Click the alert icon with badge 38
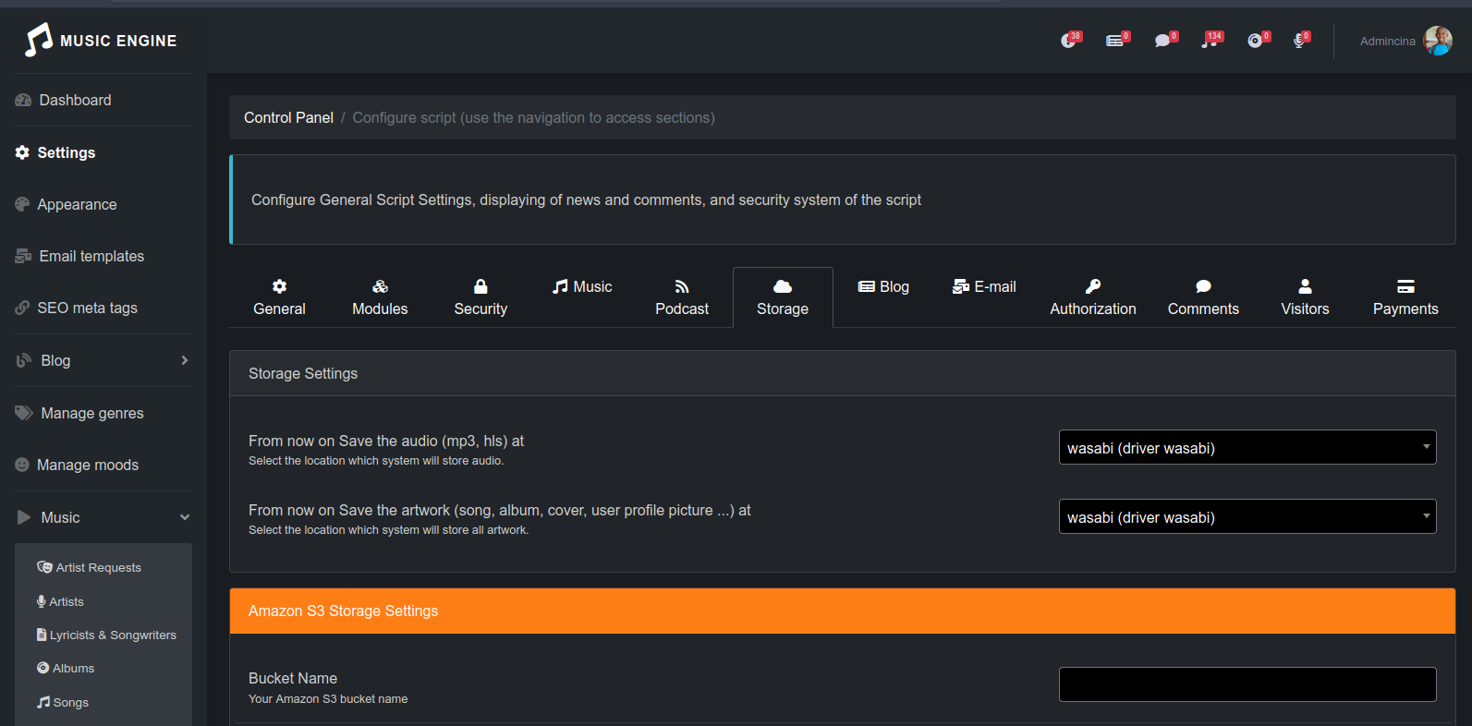Image resolution: width=1472 pixels, height=726 pixels. click(x=1069, y=41)
